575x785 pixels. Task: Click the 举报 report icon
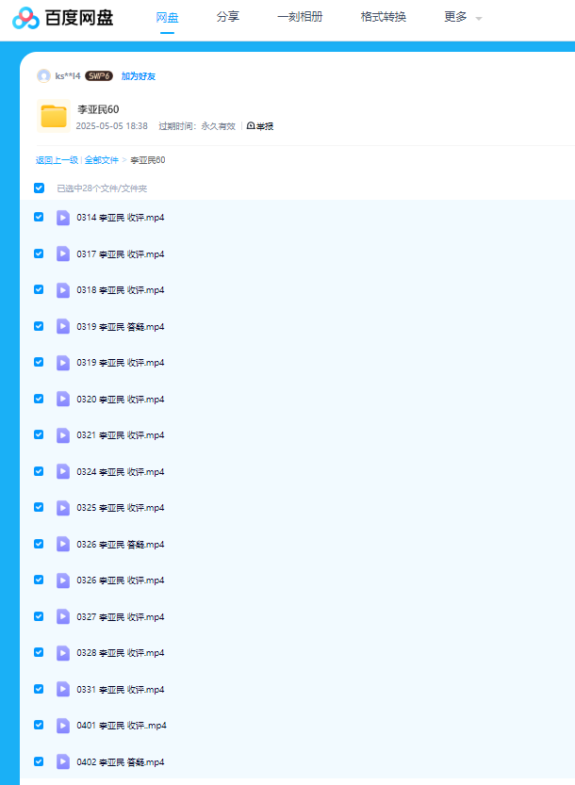coord(251,125)
